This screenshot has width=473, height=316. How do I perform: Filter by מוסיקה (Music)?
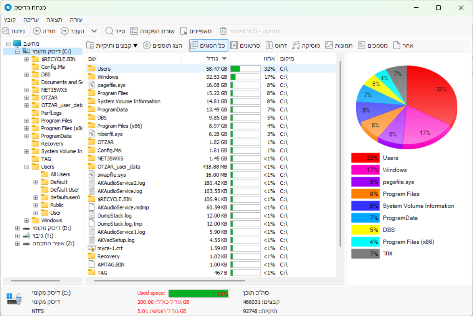point(306,46)
